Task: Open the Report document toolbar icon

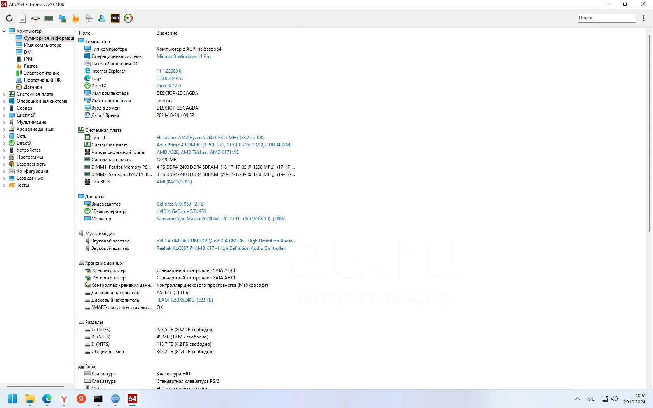Action: point(23,18)
